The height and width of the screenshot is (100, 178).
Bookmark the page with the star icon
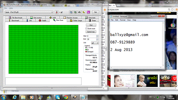click(172, 9)
